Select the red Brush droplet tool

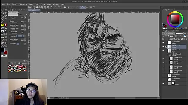[x=6, y=25]
